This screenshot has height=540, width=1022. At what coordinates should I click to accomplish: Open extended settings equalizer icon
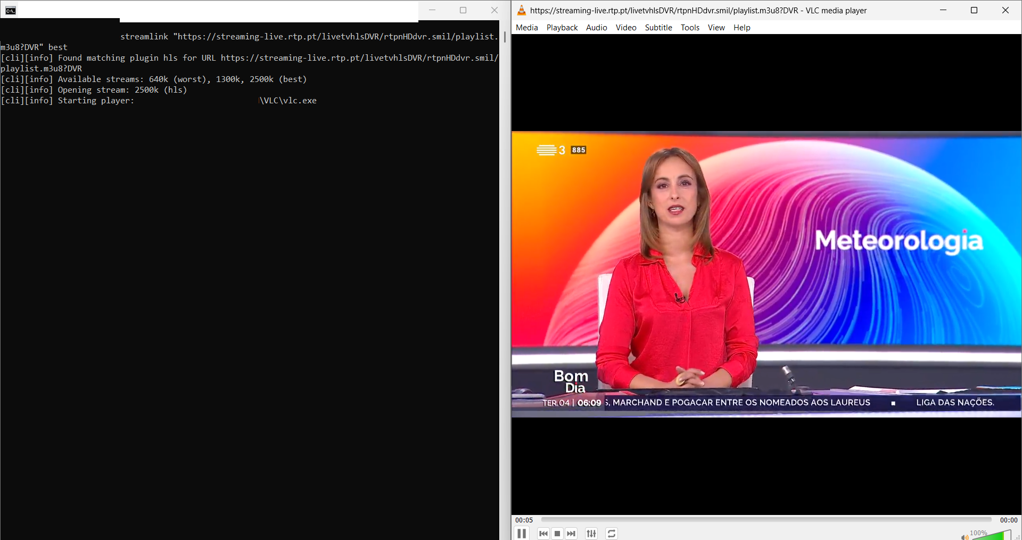[591, 534]
